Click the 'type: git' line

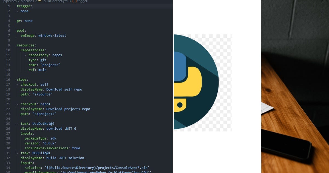pyautogui.click(x=38, y=60)
